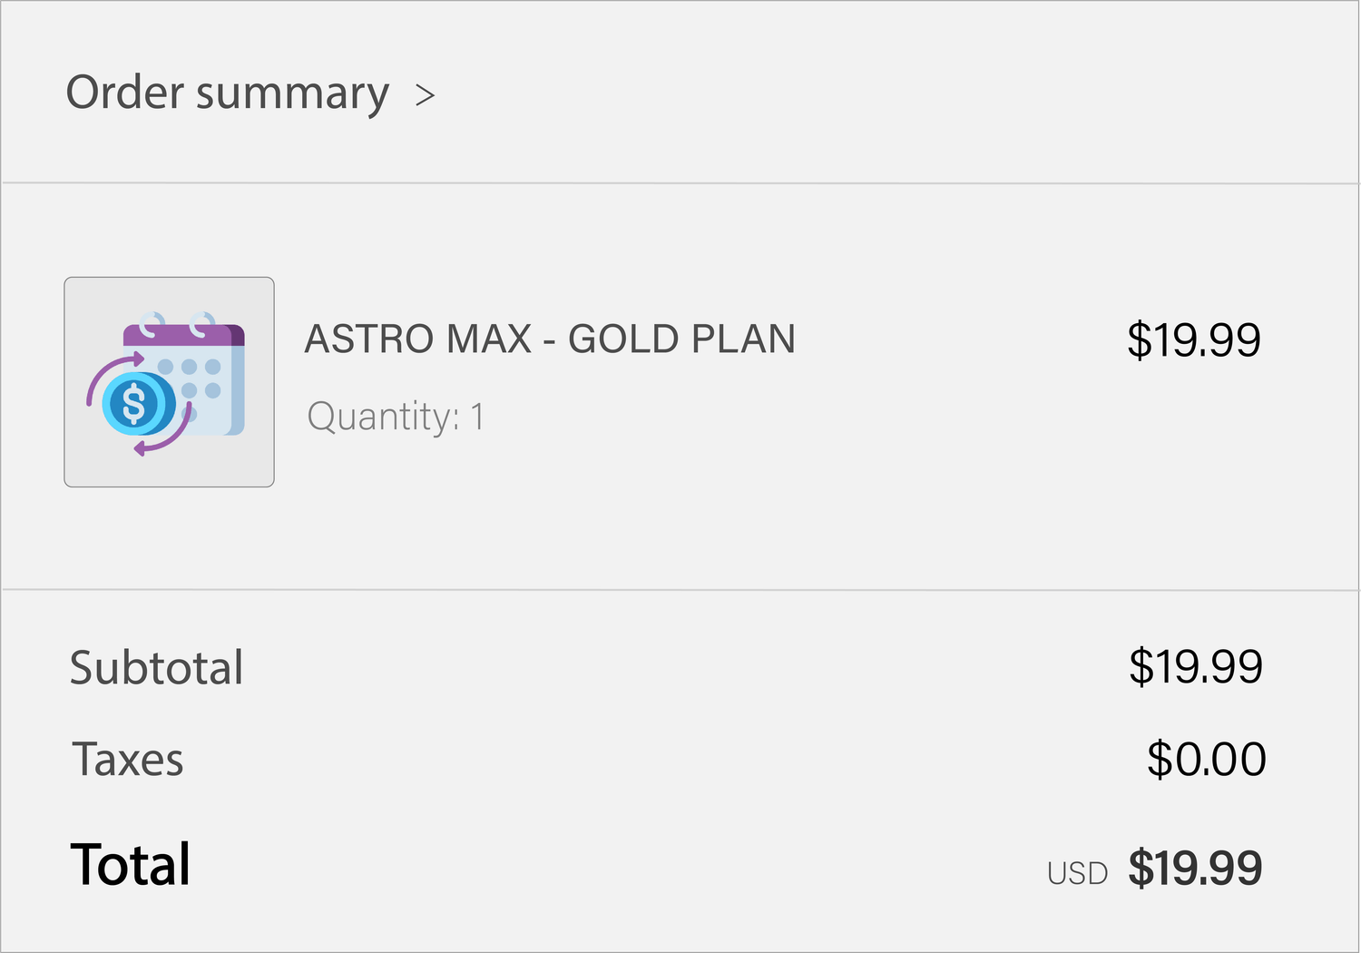Screen dimensions: 1361x953
Task: Click the Order summary heading
Action: (x=227, y=93)
